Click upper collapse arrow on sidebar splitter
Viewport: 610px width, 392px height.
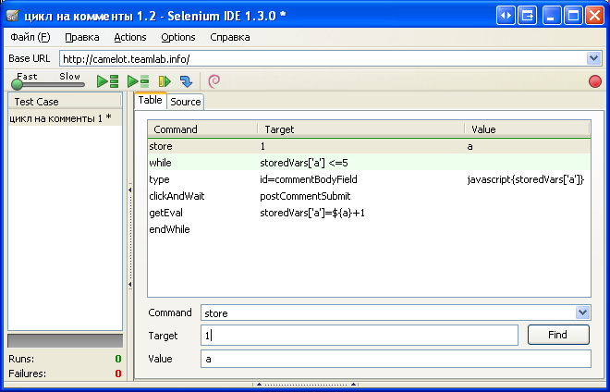(x=130, y=190)
